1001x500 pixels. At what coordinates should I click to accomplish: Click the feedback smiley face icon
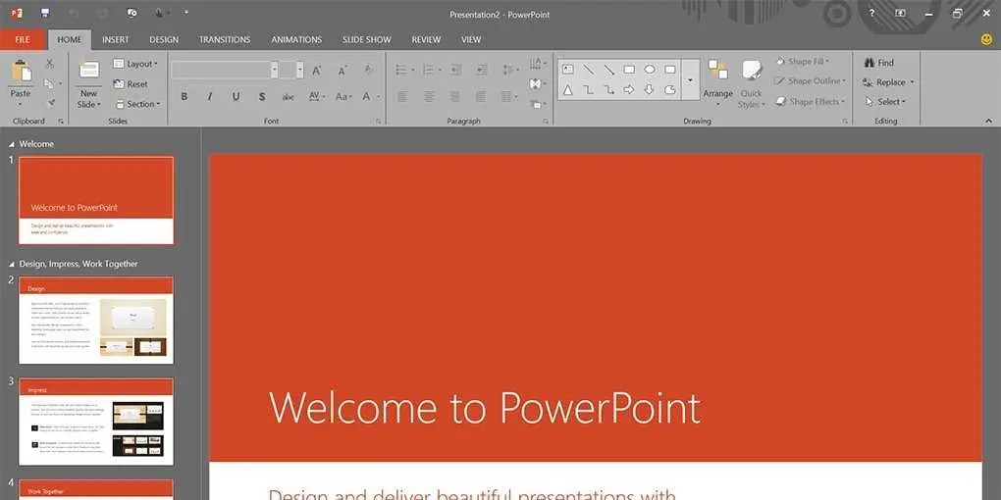pyautogui.click(x=986, y=39)
